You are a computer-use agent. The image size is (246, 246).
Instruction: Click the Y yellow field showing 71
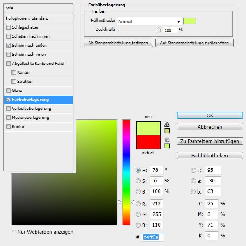click(x=212, y=225)
